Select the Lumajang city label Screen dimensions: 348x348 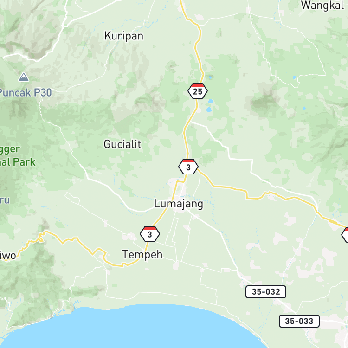coord(179,204)
